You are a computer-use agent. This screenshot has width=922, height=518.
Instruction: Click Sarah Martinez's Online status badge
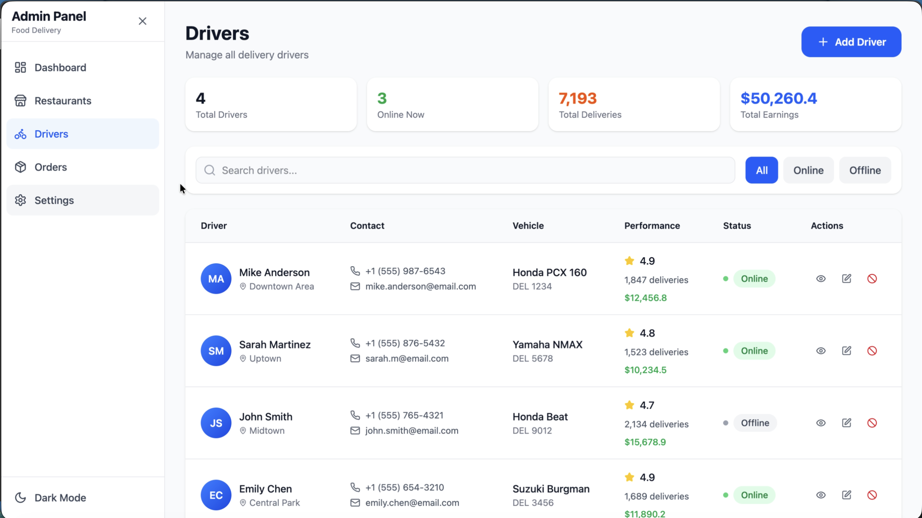(x=754, y=351)
